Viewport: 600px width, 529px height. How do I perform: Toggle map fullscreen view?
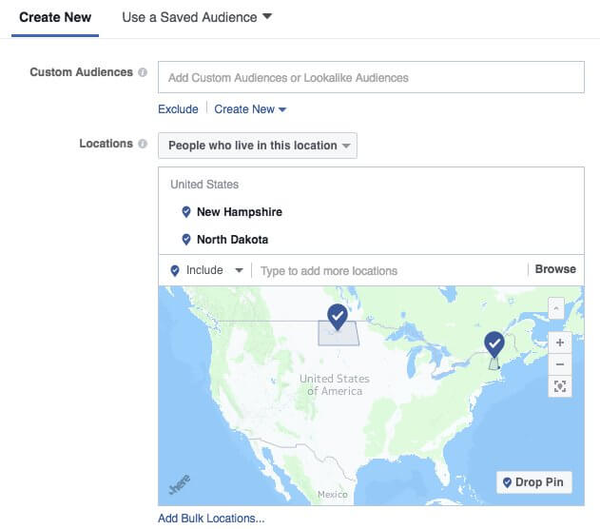pos(560,386)
